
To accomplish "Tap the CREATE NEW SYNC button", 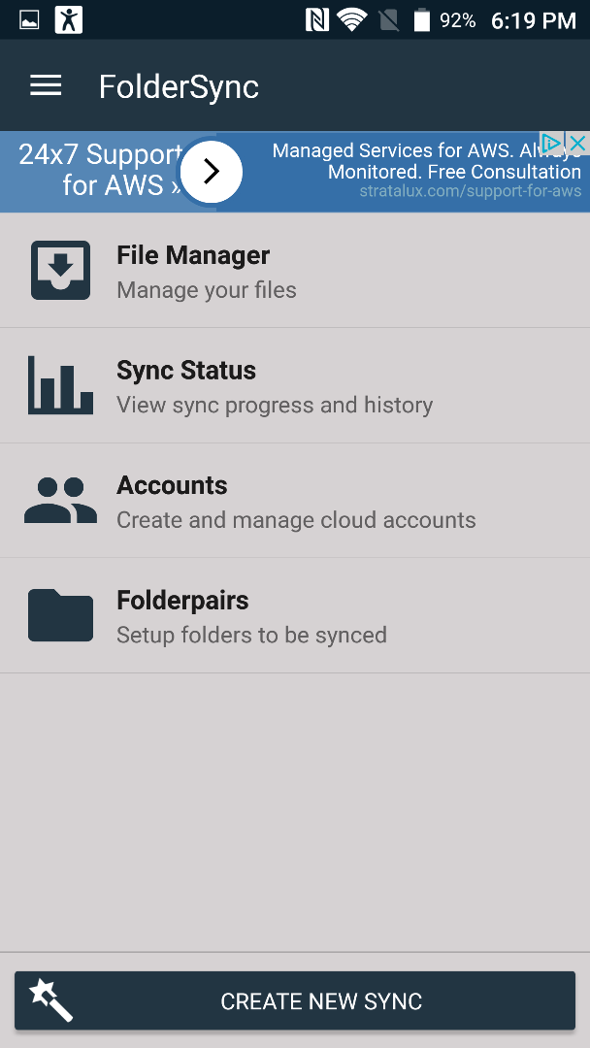I will (295, 1000).
